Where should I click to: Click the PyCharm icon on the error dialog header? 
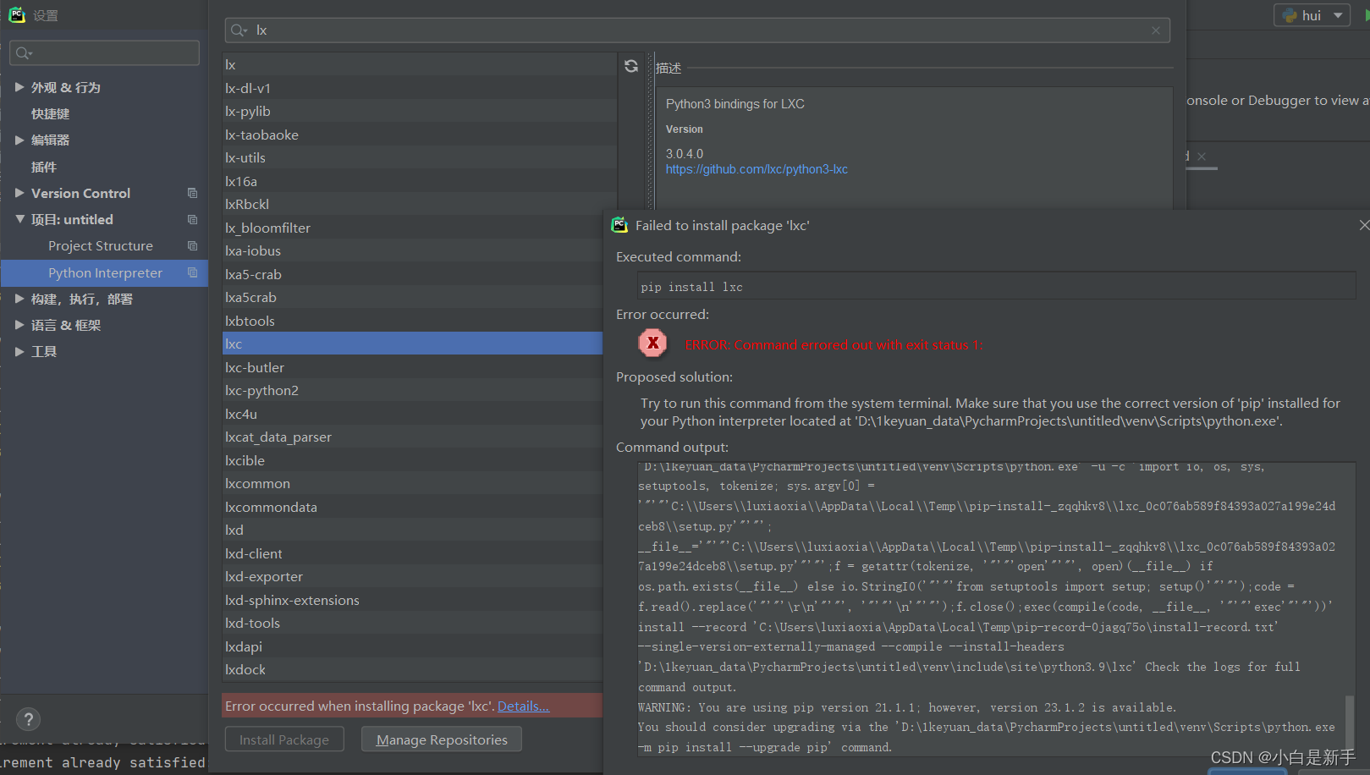pos(619,225)
